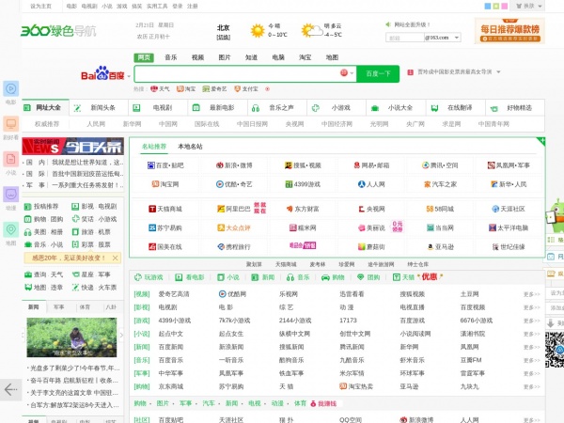Expand 更多>> on the 小说 row

click(x=532, y=334)
